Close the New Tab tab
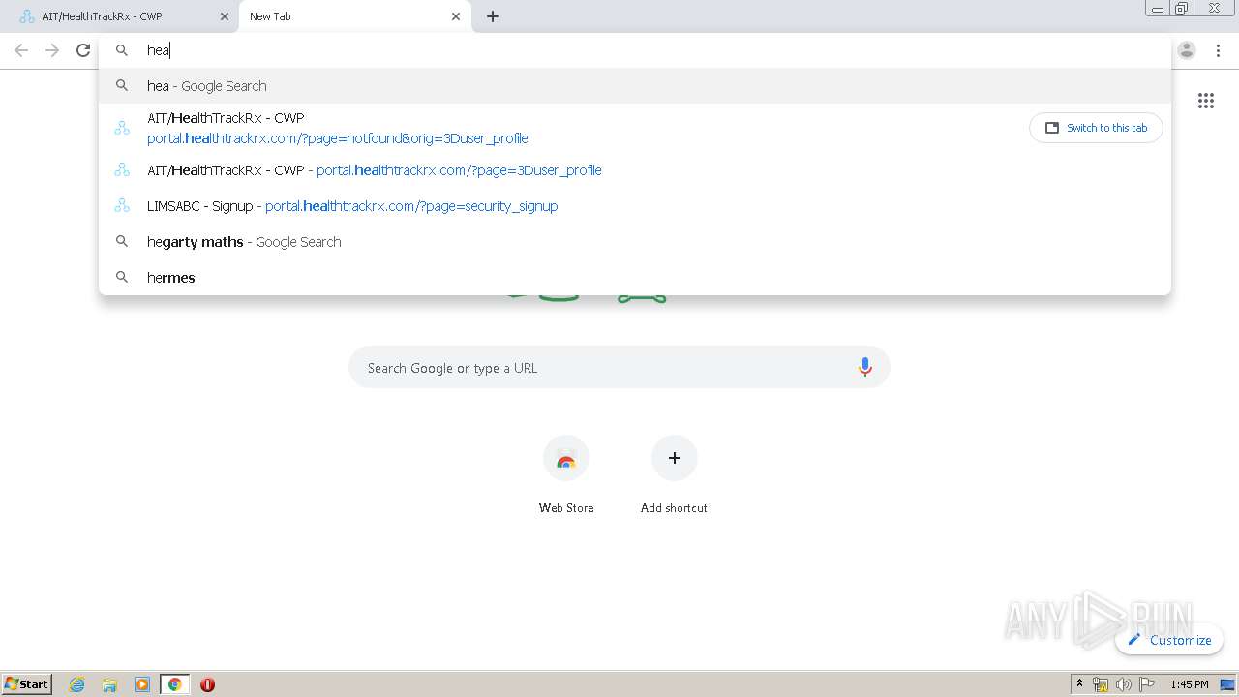Image resolution: width=1239 pixels, height=697 pixels. pyautogui.click(x=456, y=16)
